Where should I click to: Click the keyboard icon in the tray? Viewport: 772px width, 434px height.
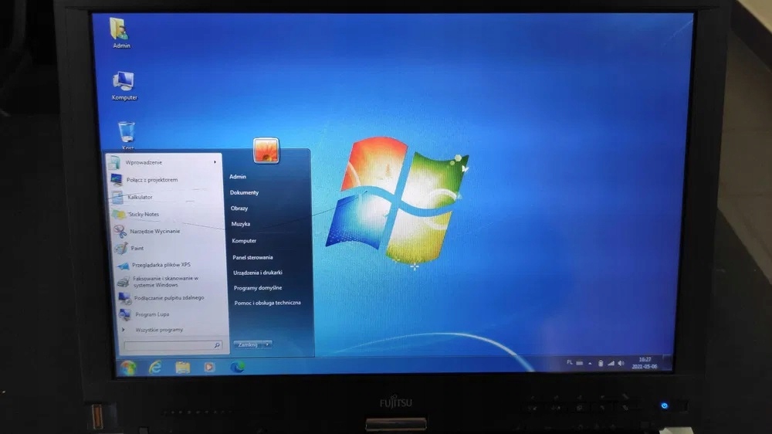(580, 363)
